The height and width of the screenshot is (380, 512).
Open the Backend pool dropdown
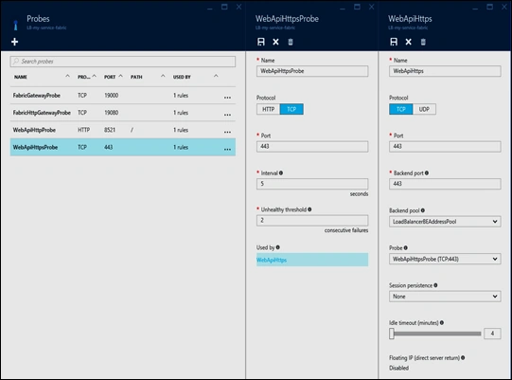pyautogui.click(x=445, y=222)
